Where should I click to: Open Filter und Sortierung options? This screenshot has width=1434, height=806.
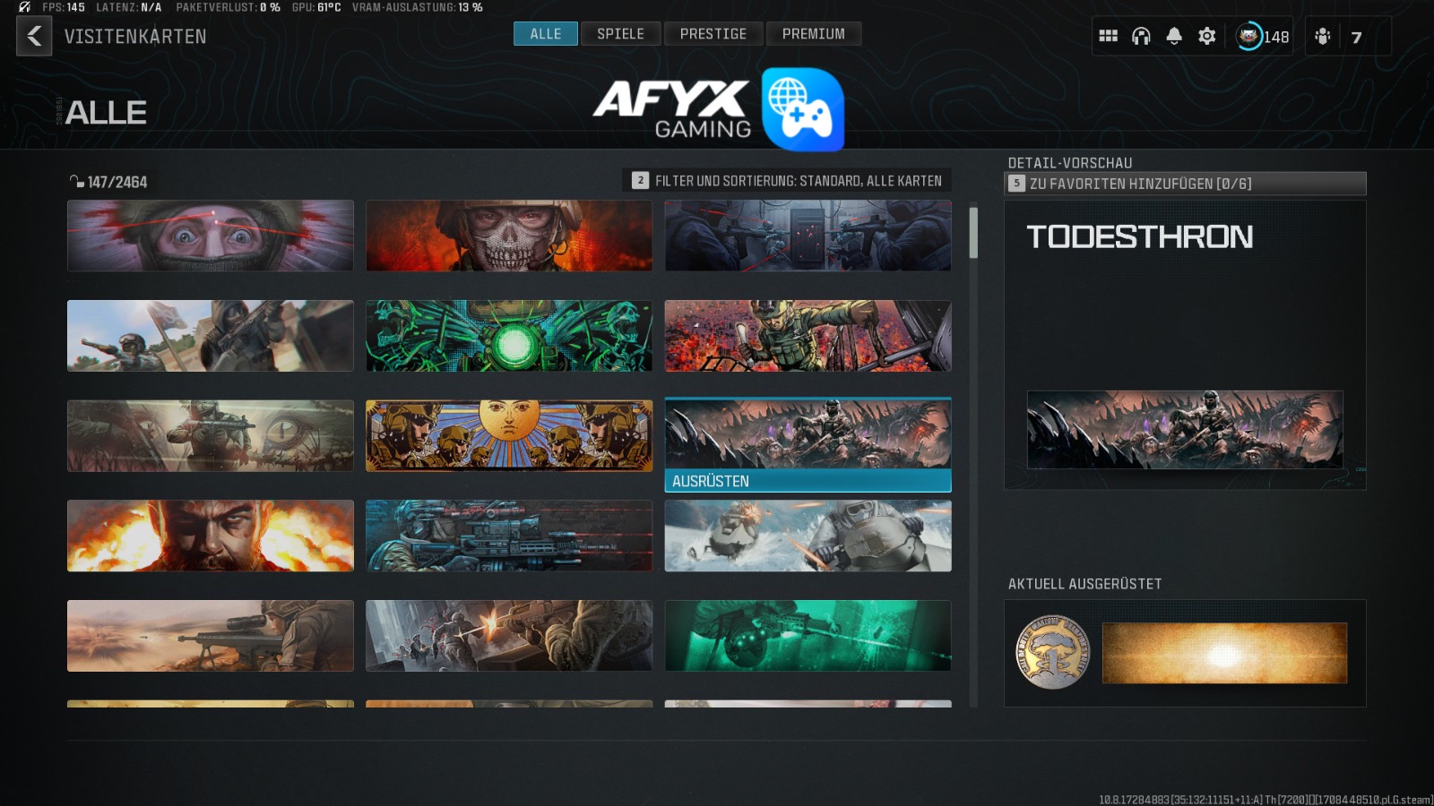[x=787, y=181]
